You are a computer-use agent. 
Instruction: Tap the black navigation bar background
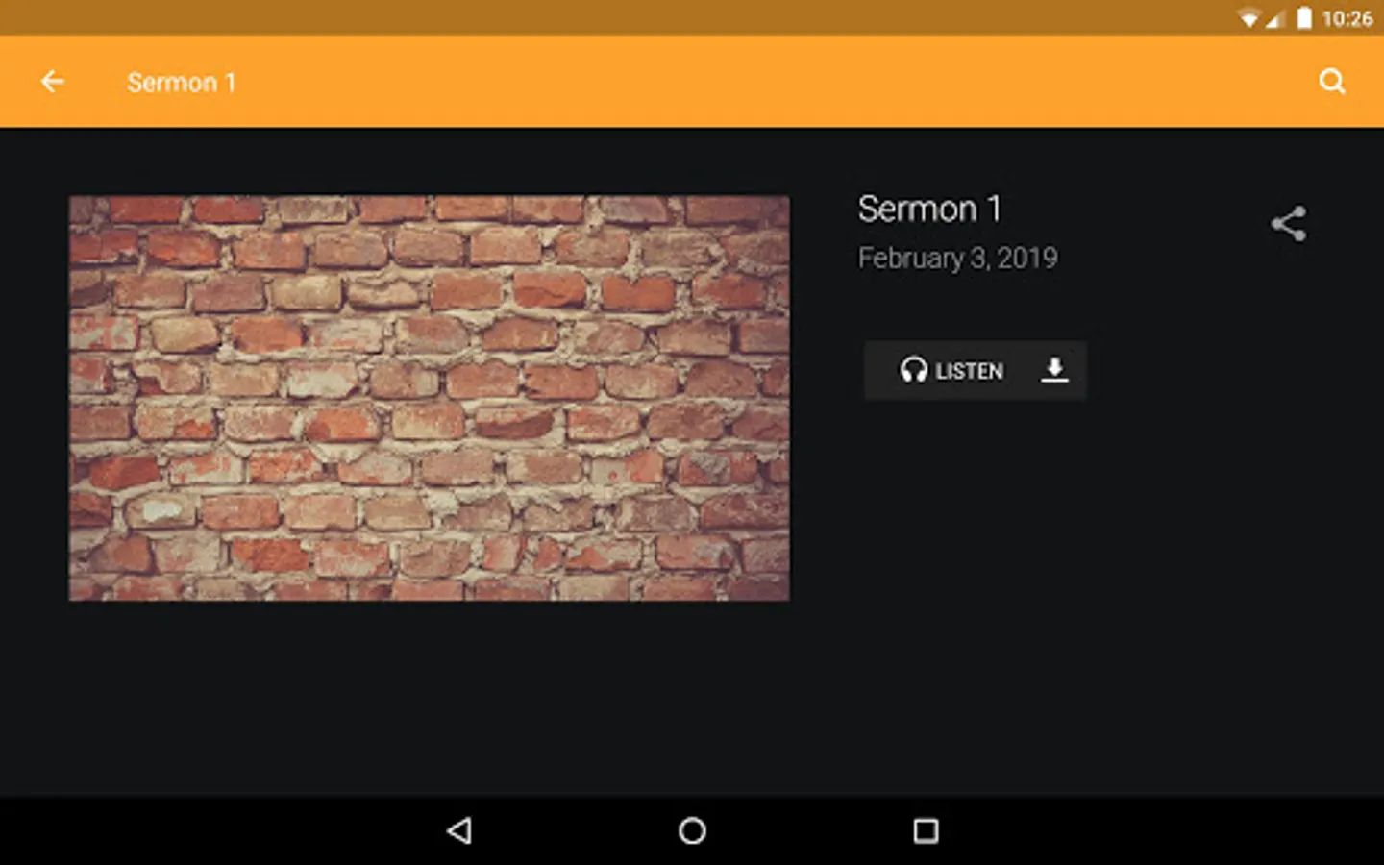point(1153,831)
